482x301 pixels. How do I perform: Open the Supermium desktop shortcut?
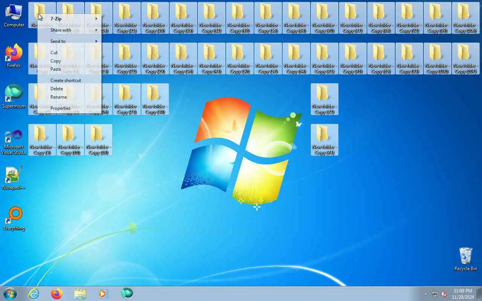(x=14, y=97)
